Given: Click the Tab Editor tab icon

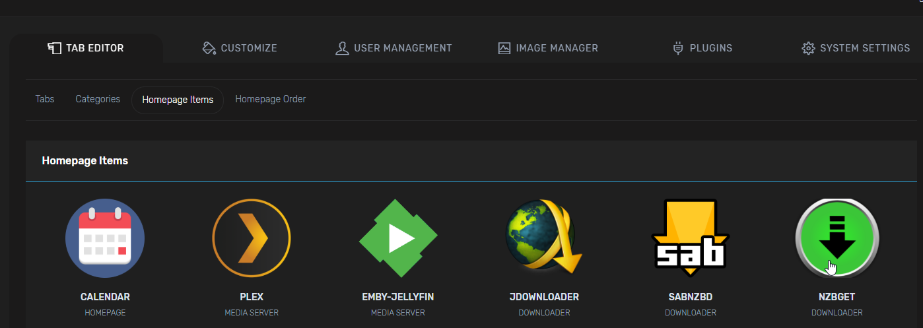Looking at the screenshot, I should click(x=55, y=48).
